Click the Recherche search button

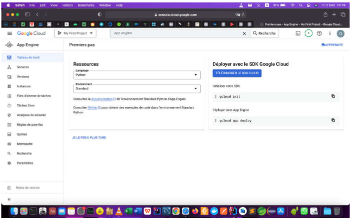[x=264, y=33]
